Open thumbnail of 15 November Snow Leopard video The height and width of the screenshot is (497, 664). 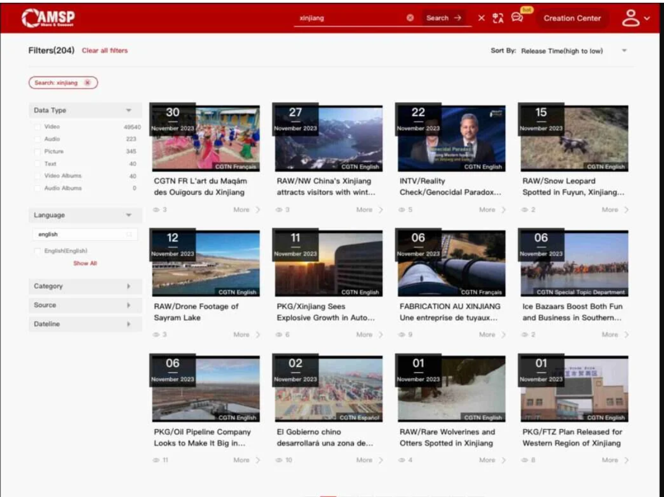click(x=574, y=138)
